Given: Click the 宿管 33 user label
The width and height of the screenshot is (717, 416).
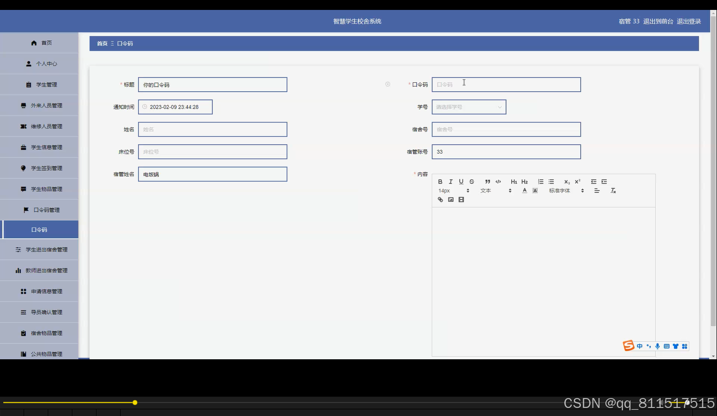Looking at the screenshot, I should click(x=629, y=21).
